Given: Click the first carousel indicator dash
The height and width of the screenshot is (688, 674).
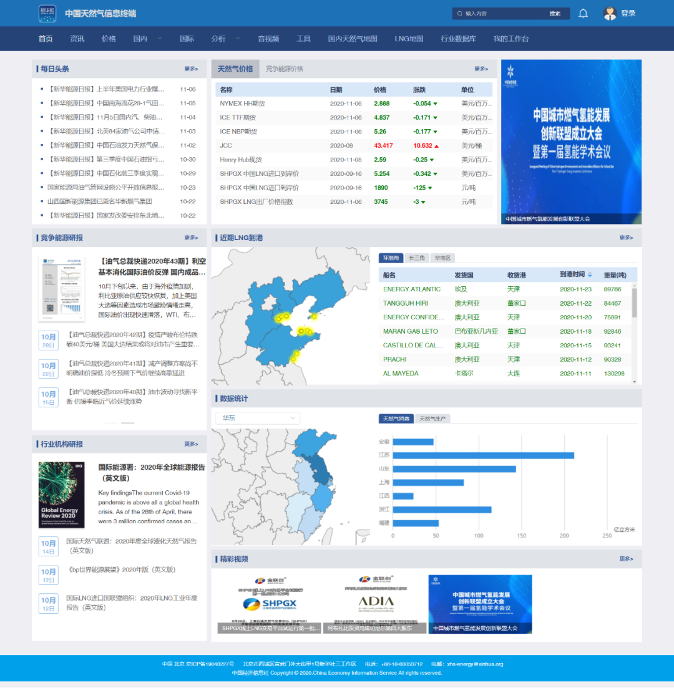Looking at the screenshot, I should click(112, 423).
